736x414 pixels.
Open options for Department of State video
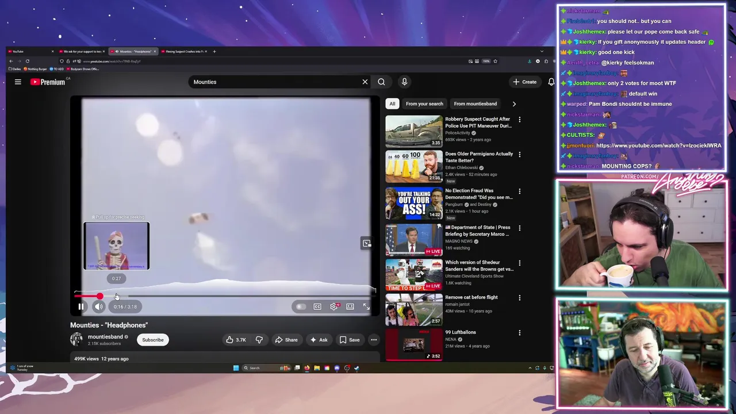(x=519, y=228)
